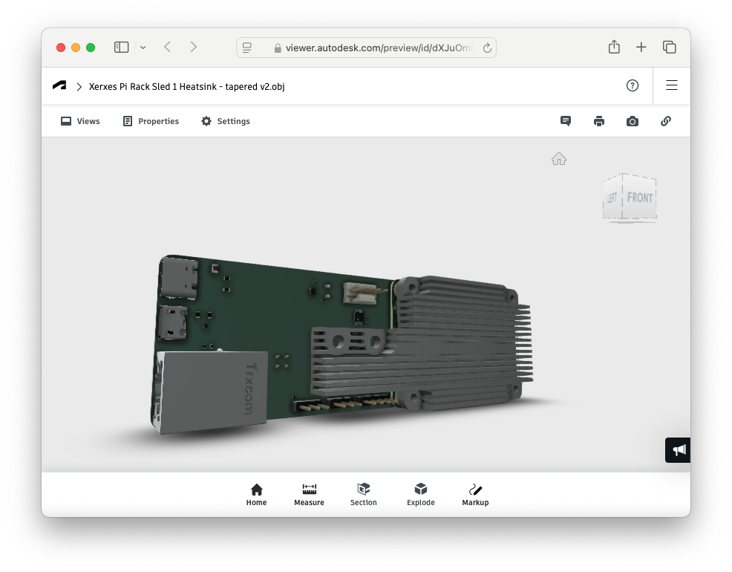The height and width of the screenshot is (572, 732).
Task: Enable the Markup tool
Action: pos(475,494)
